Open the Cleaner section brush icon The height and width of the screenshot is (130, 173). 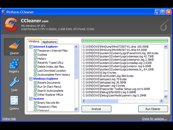[x=14, y=46]
